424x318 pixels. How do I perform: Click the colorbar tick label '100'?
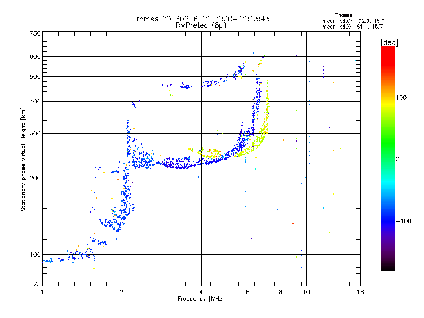[401, 98]
